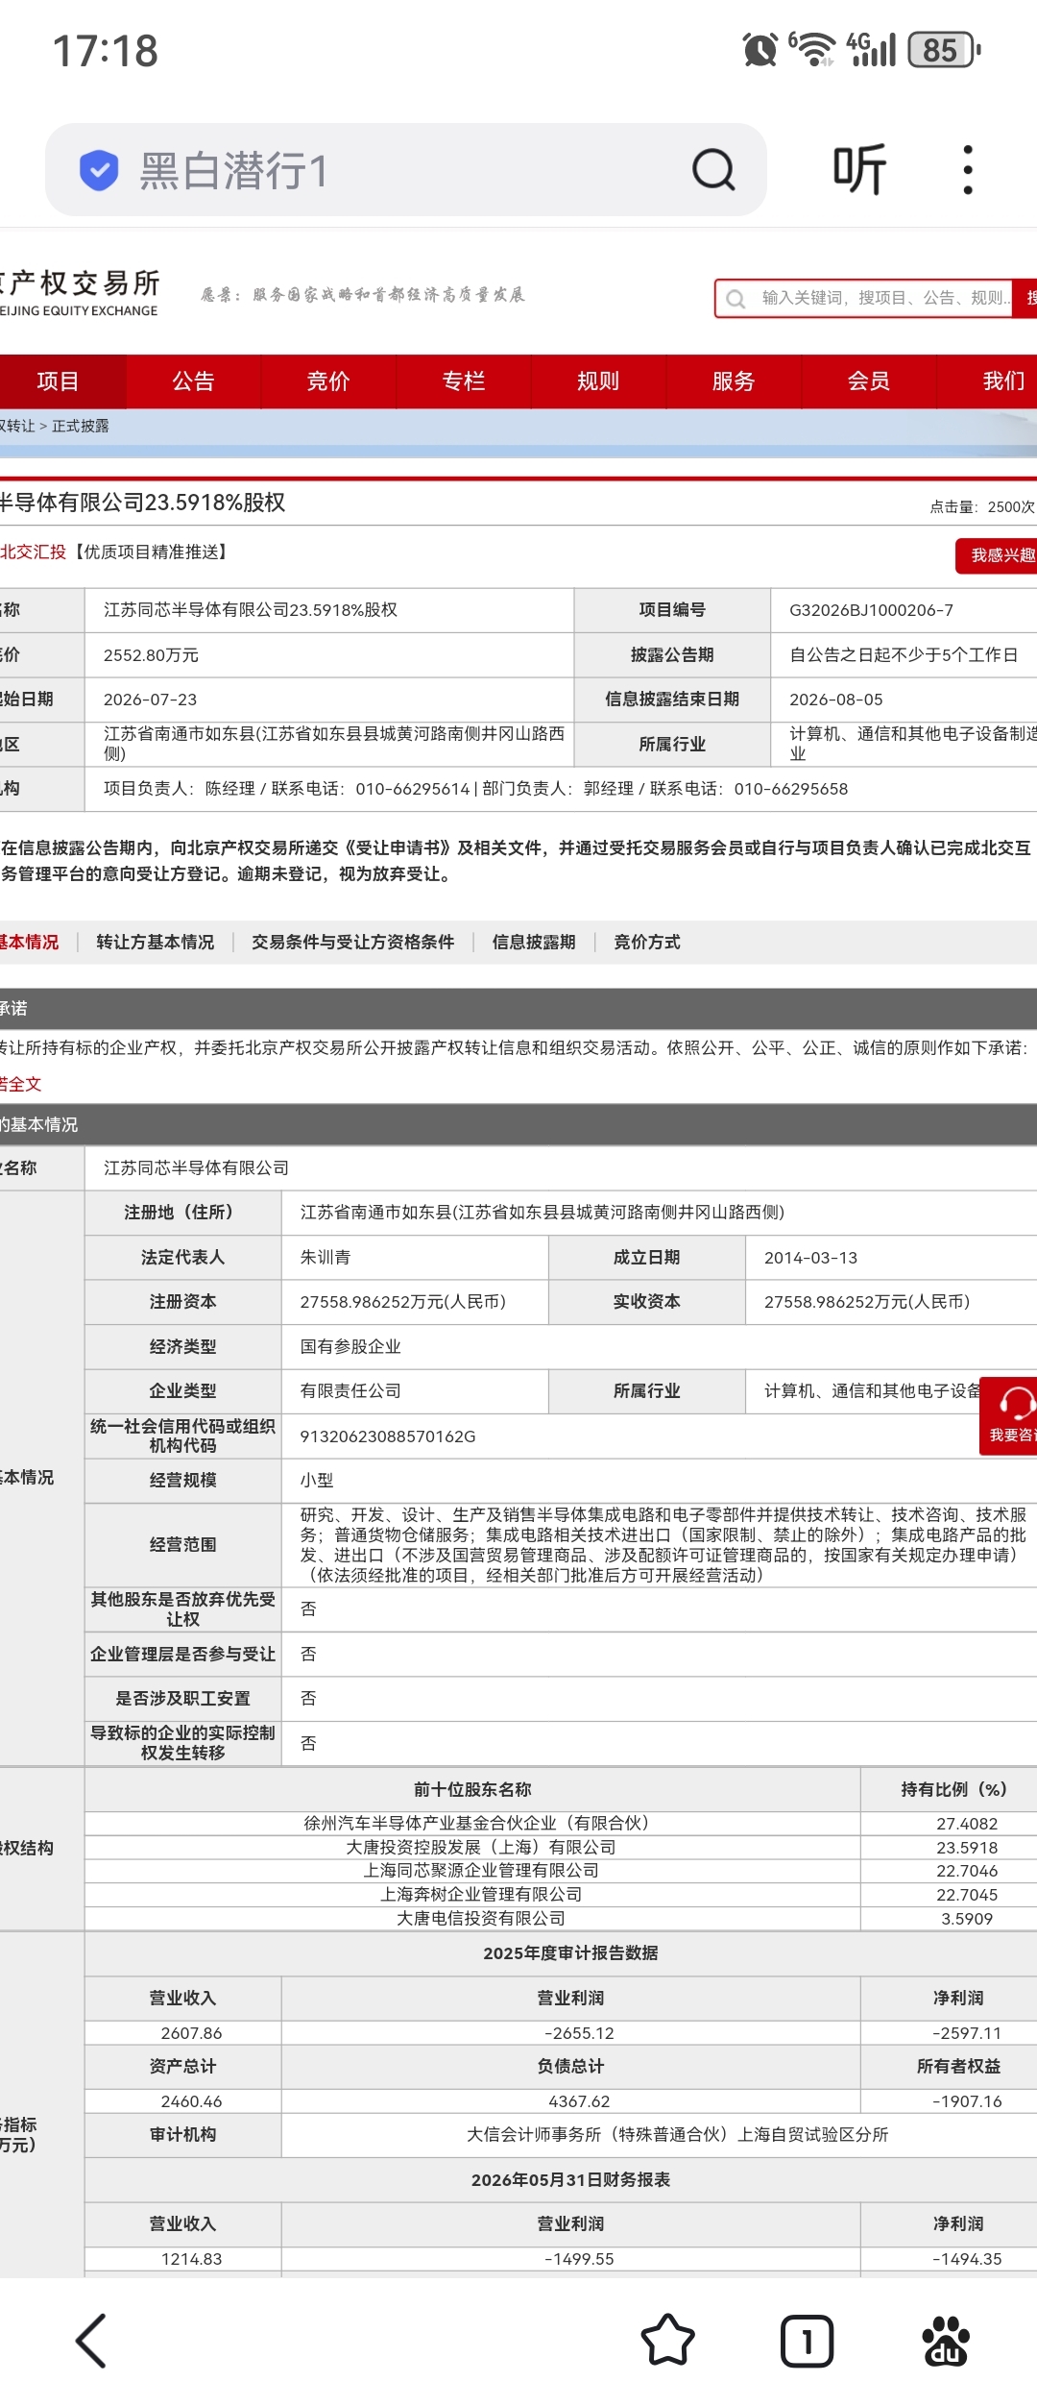Select 2025 revenue value 2607.86
This screenshot has width=1037, height=2406.
[191, 2033]
